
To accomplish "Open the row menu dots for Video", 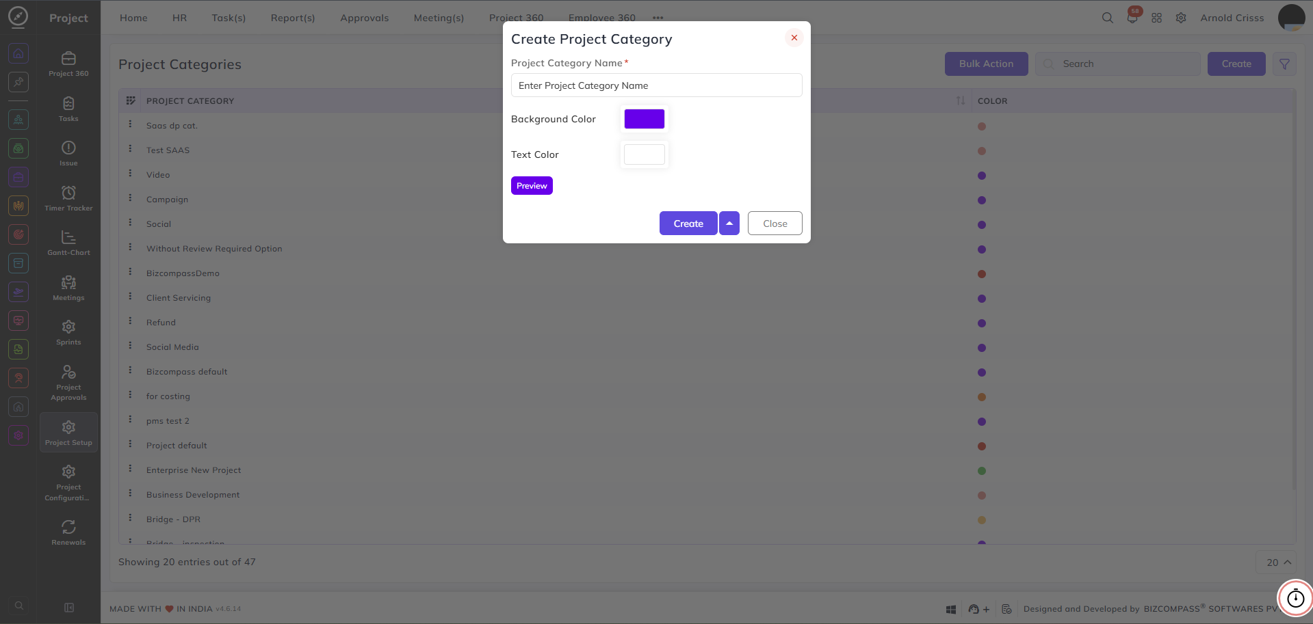I will point(130,174).
